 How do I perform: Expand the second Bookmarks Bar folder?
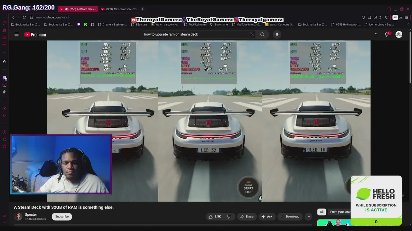click(x=59, y=24)
